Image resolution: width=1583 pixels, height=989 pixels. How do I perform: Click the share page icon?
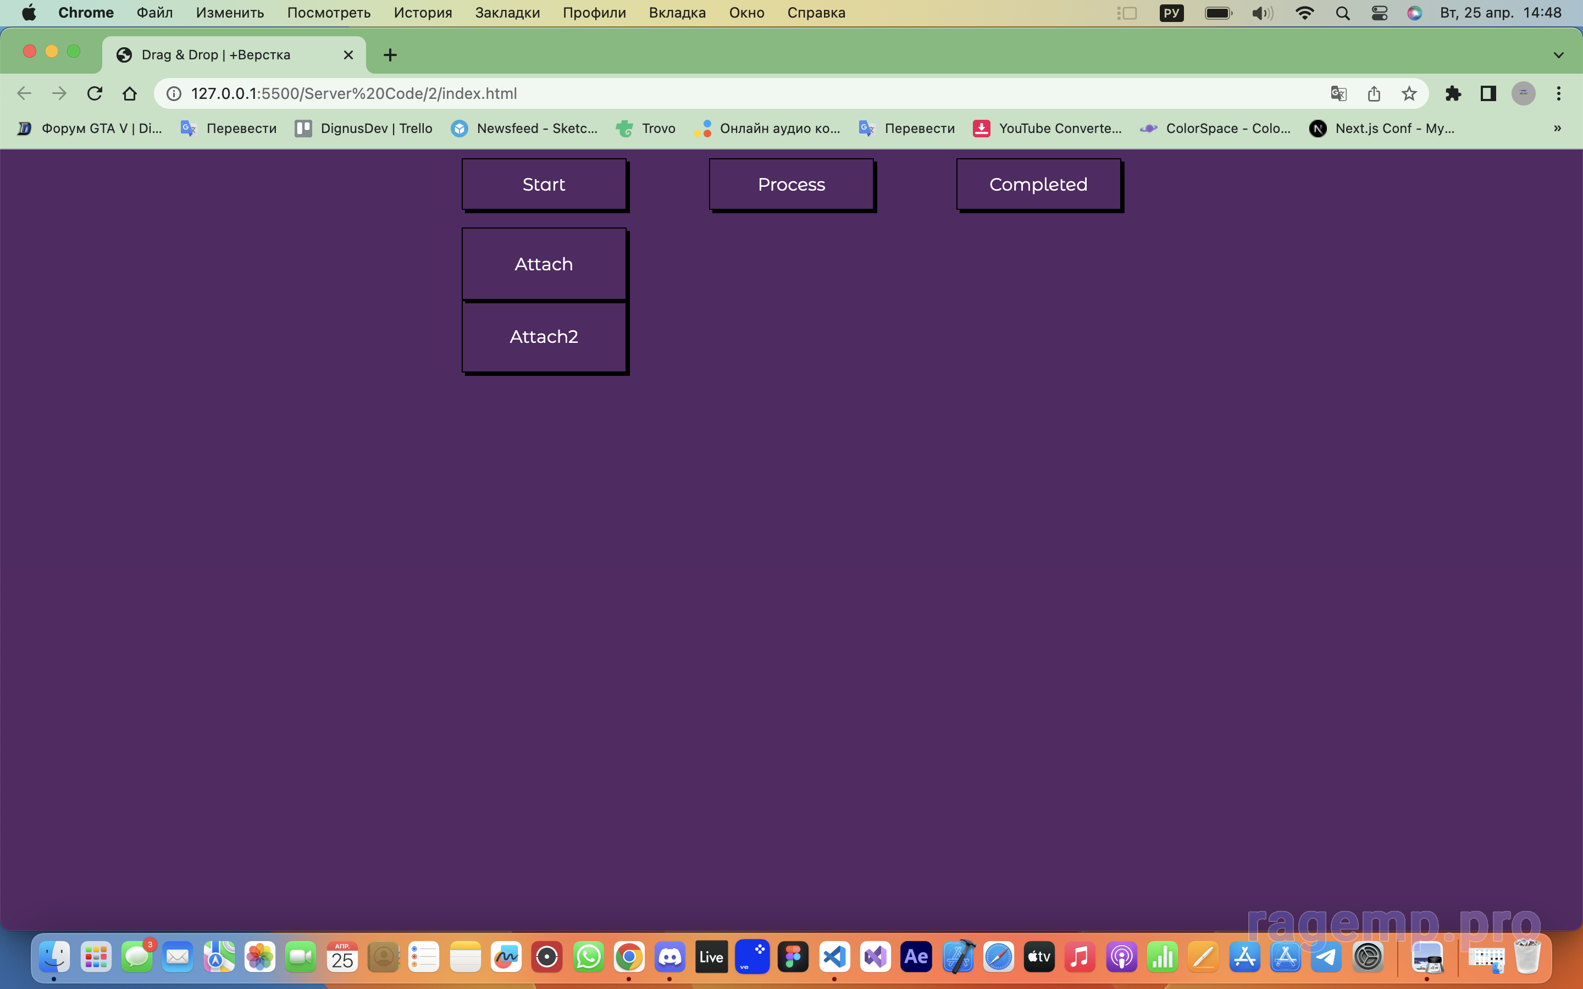(x=1374, y=93)
